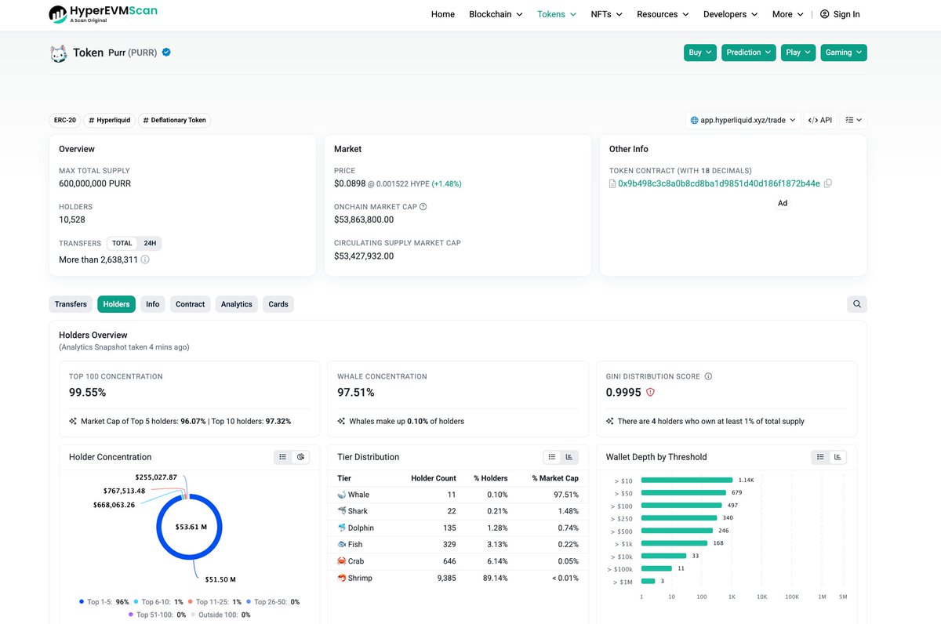This screenshot has height=624, width=941.
Task: Click the contract file icon beside address
Action: pos(612,183)
